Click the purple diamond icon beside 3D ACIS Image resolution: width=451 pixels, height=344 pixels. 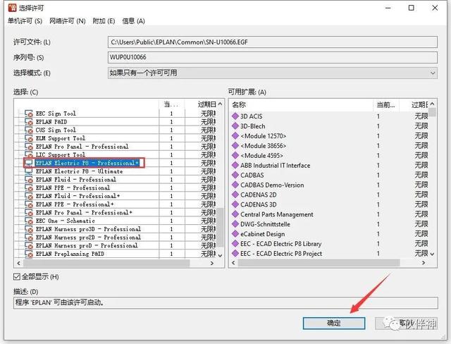[235, 116]
